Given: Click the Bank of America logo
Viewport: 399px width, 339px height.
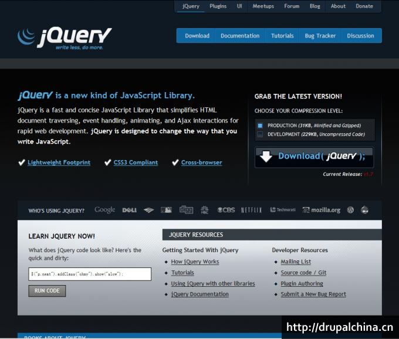Looking at the screenshot, I should coord(148,210).
